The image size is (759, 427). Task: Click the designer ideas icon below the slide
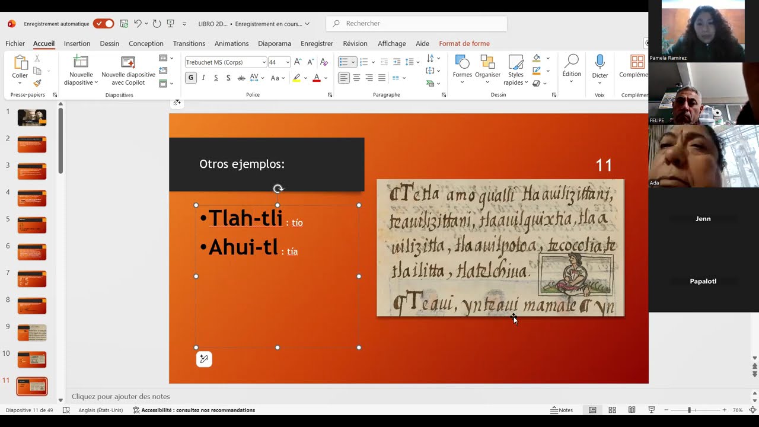click(x=204, y=359)
